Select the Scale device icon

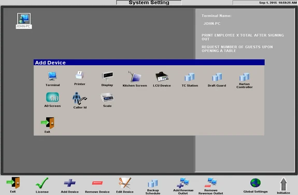(x=107, y=100)
